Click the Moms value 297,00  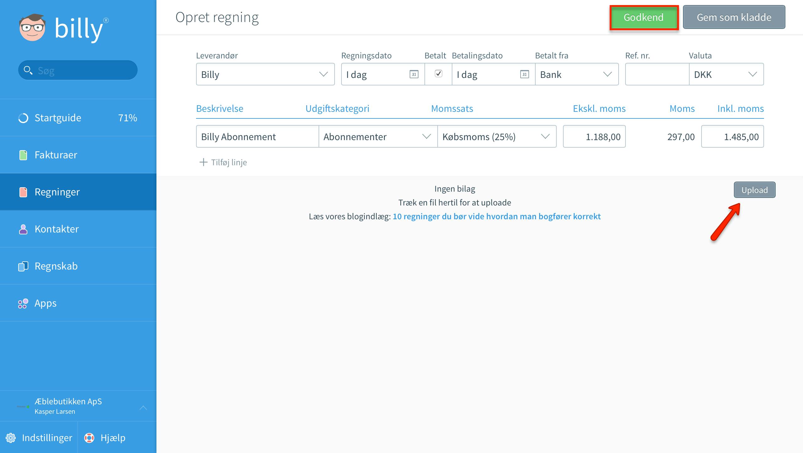pos(681,137)
